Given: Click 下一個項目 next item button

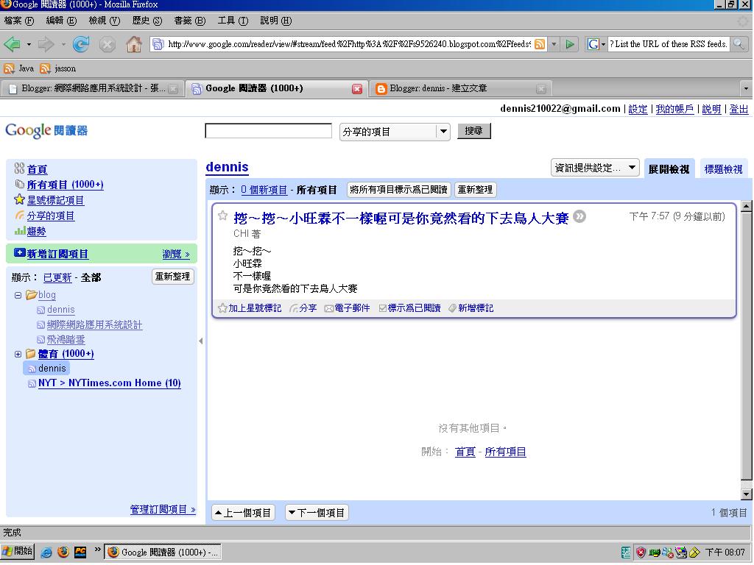Looking at the screenshot, I should (x=317, y=513).
